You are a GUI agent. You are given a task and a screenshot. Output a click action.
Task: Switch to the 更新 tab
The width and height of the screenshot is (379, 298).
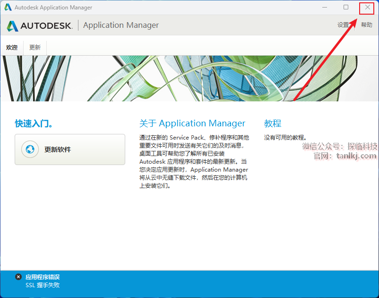[x=35, y=48]
